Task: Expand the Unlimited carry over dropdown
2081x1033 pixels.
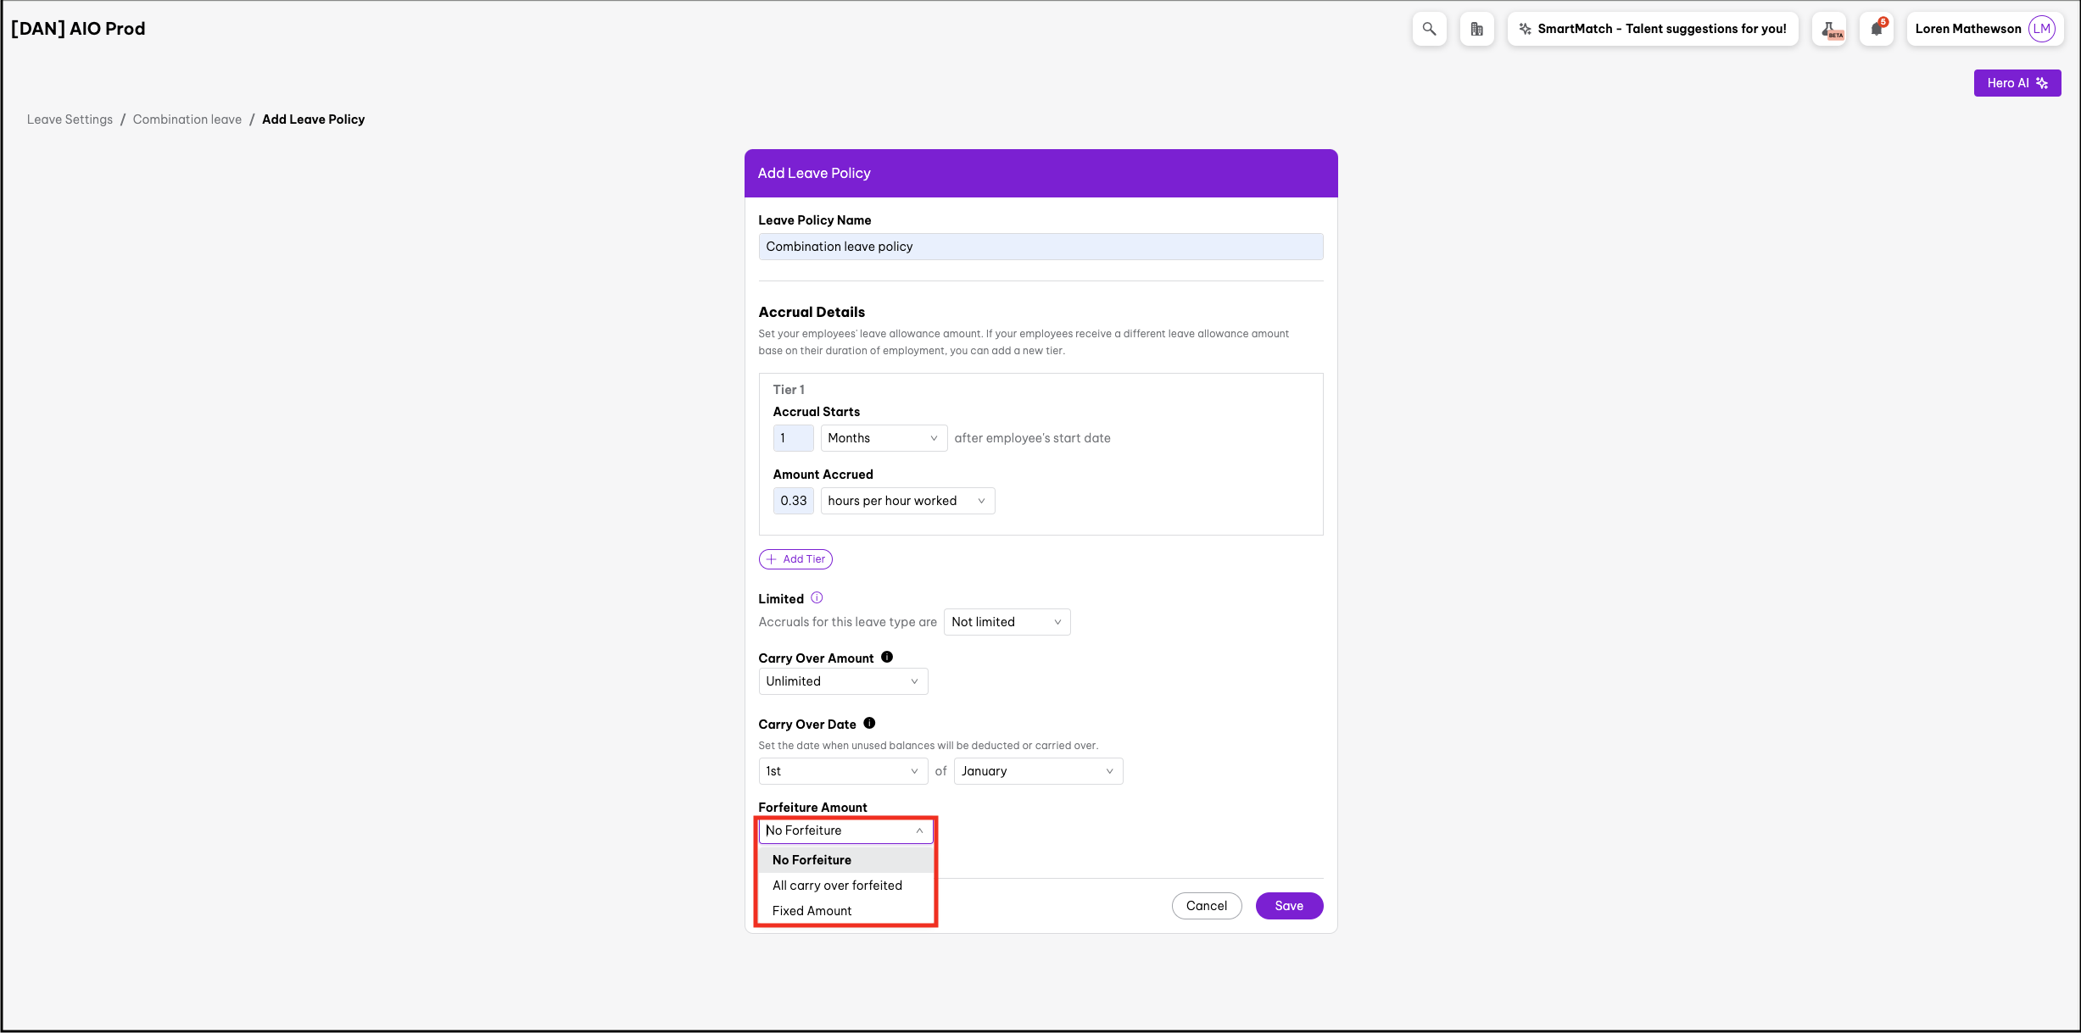Action: pos(842,681)
